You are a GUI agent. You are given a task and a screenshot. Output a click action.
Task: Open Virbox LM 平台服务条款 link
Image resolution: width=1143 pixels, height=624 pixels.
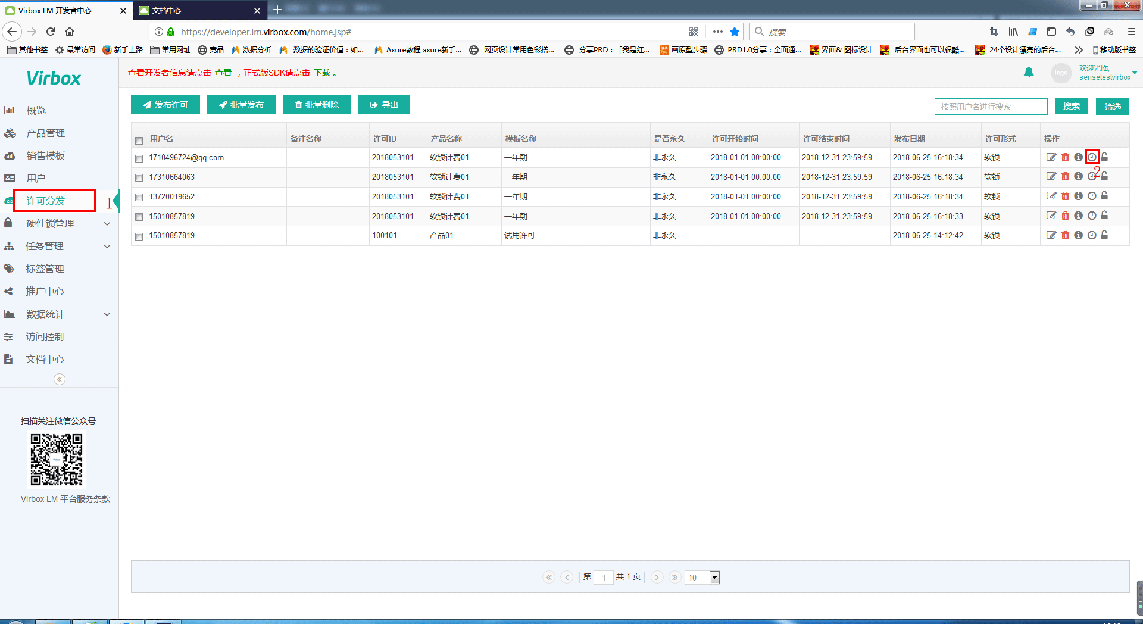pyautogui.click(x=65, y=499)
